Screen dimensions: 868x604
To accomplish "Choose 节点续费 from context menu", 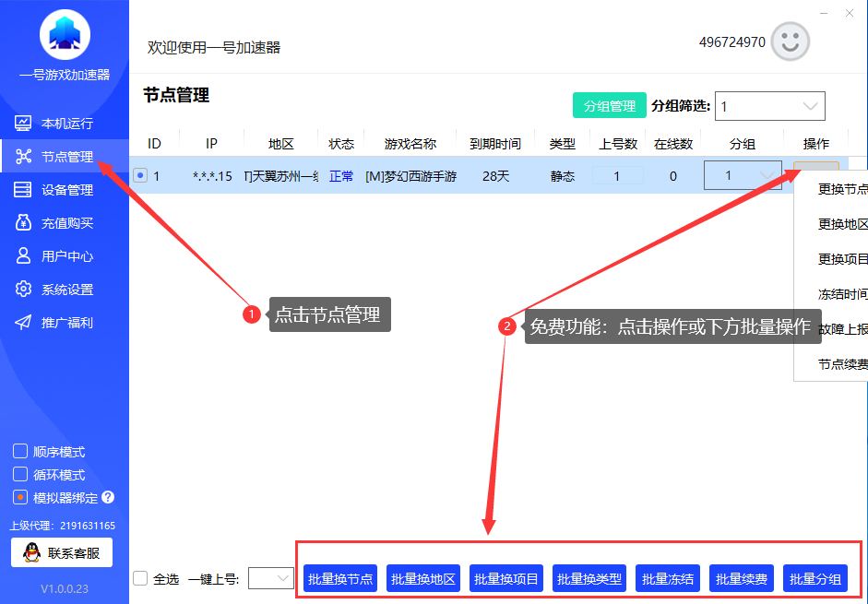I will click(x=842, y=363).
